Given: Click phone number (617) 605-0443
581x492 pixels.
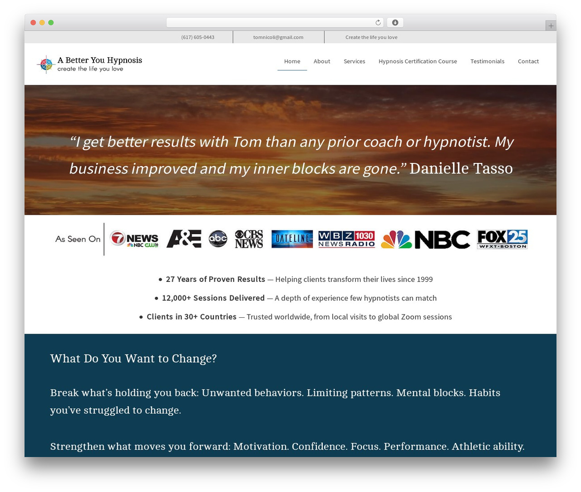Looking at the screenshot, I should (198, 37).
